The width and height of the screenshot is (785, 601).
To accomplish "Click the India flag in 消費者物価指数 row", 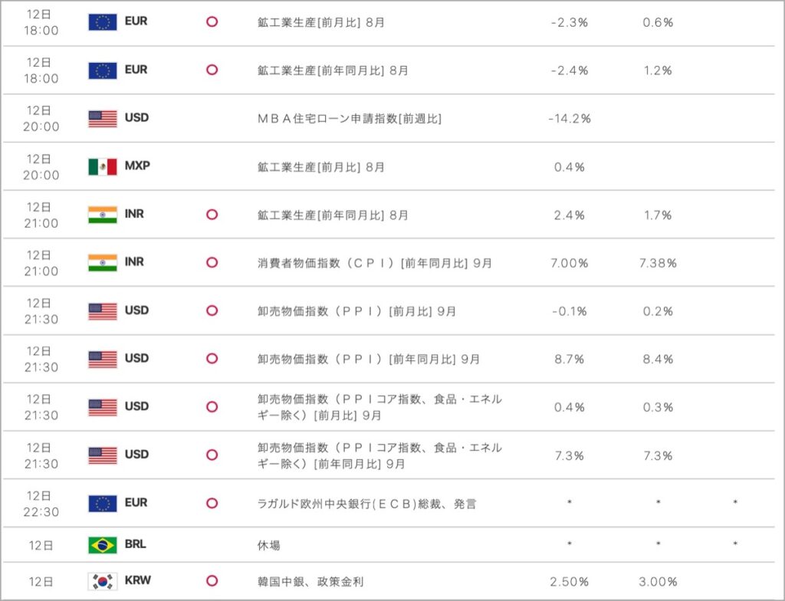I will point(103,263).
